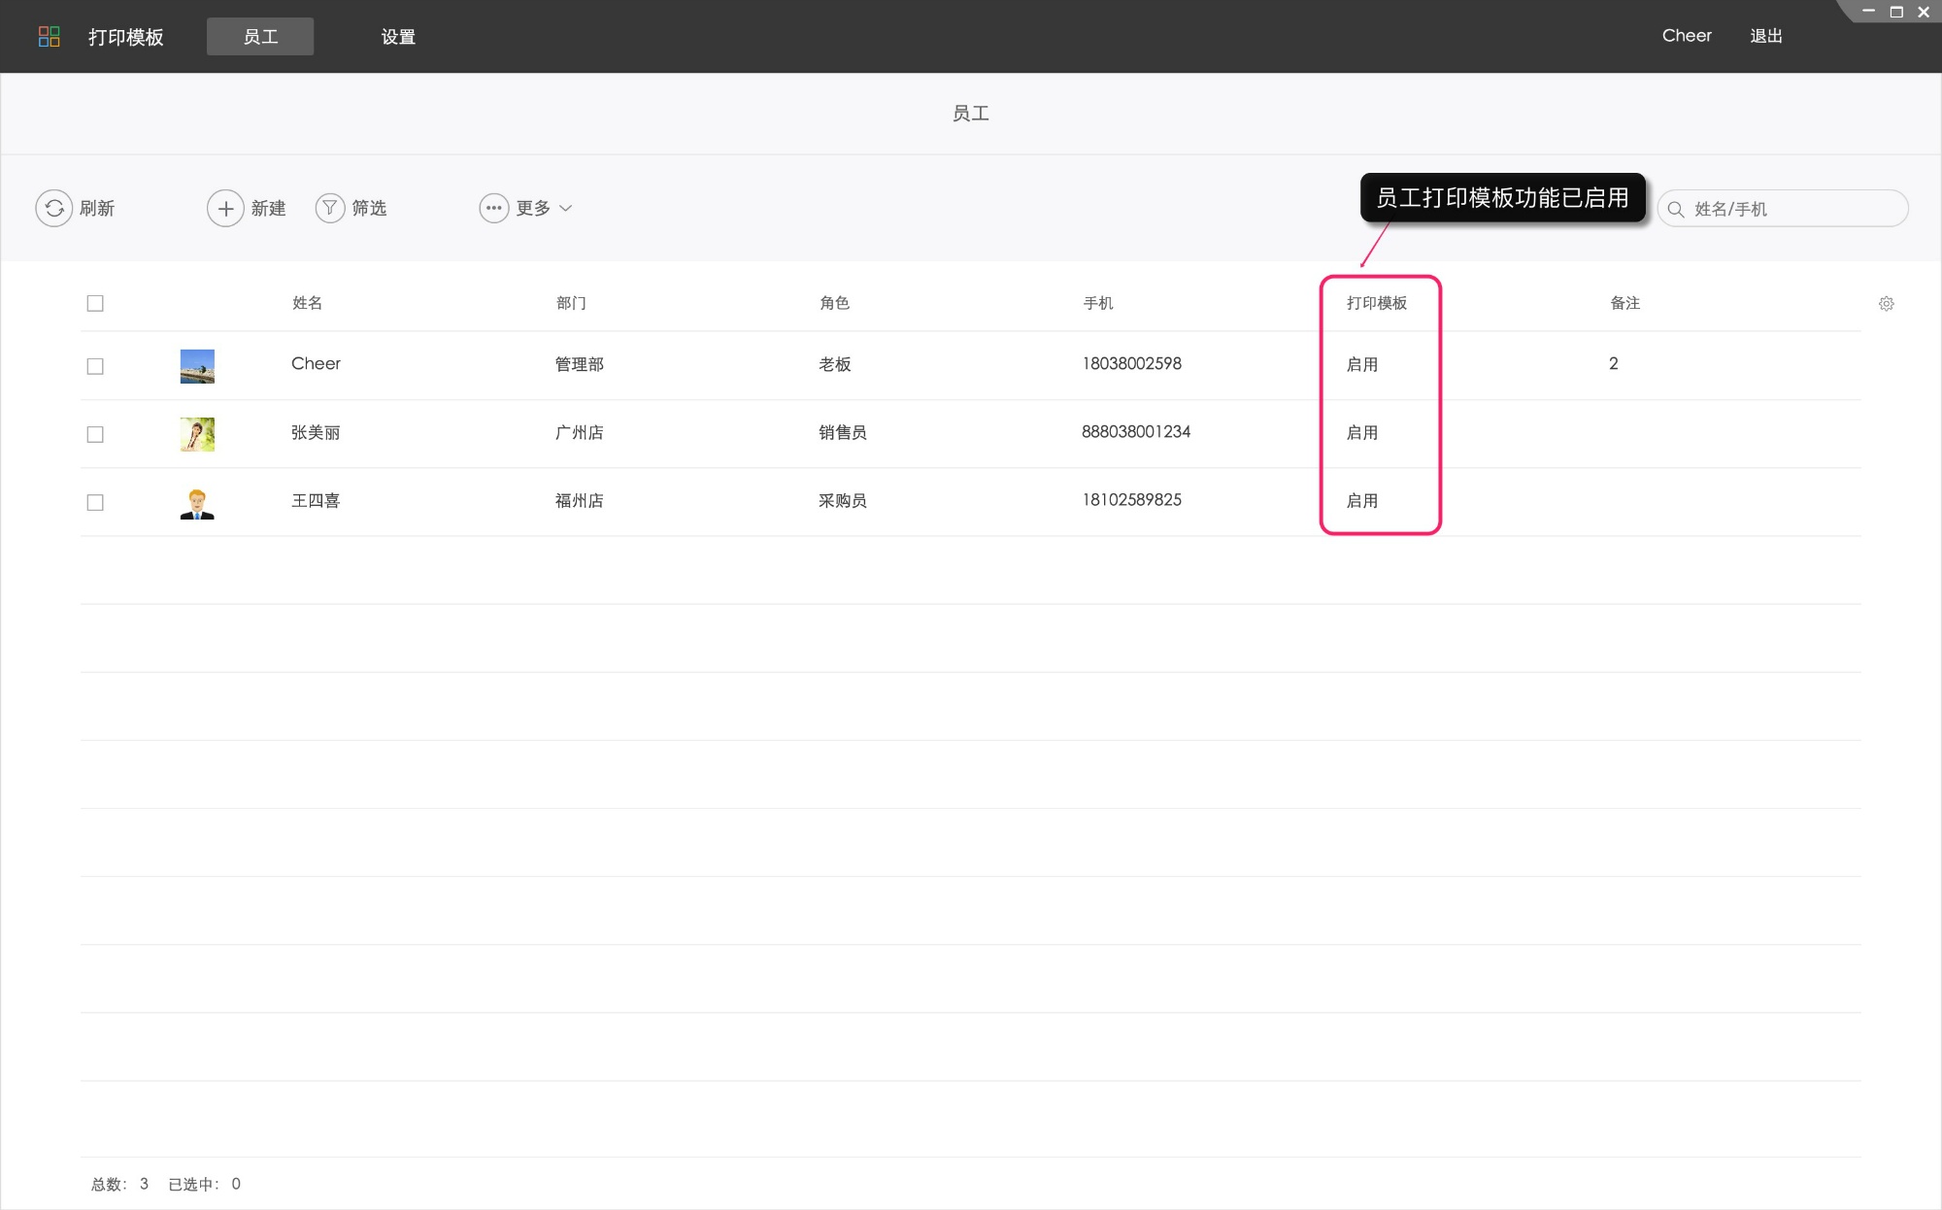Click the search magnifier icon

click(x=1676, y=209)
